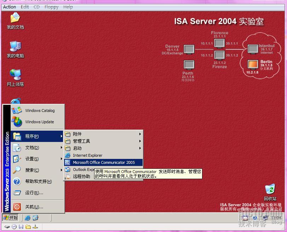Click the Windows Catalog icon
Image resolution: width=287 pixels, height=232 pixels.
click(x=17, y=110)
